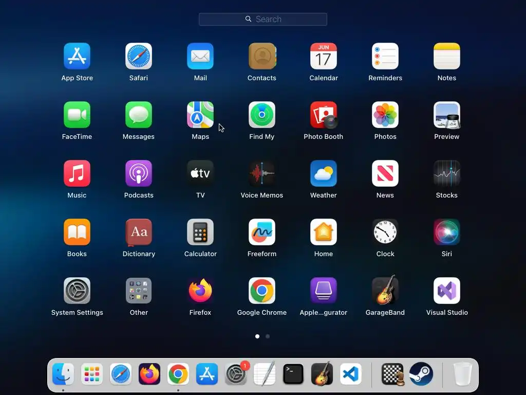Open the Books app
Image resolution: width=526 pixels, height=395 pixels.
pyautogui.click(x=77, y=232)
